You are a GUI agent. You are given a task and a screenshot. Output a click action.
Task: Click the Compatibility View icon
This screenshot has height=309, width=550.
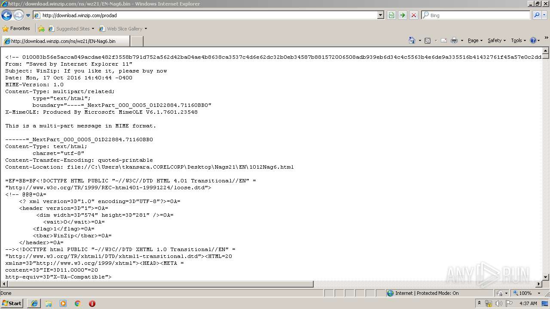(391, 15)
